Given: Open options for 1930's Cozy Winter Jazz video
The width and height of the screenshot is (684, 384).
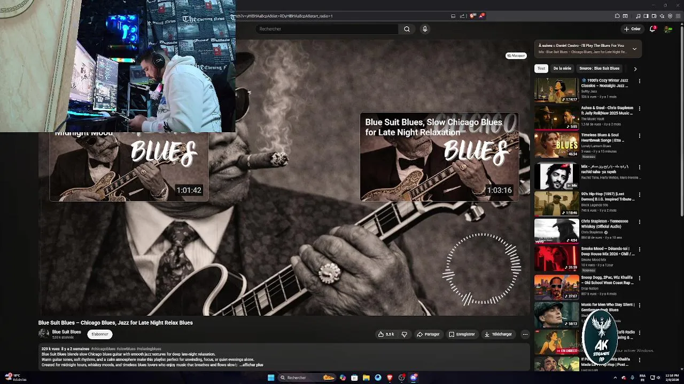Looking at the screenshot, I should (x=639, y=81).
